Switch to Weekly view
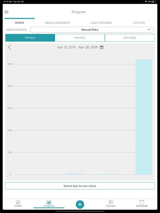 (x=30, y=38)
